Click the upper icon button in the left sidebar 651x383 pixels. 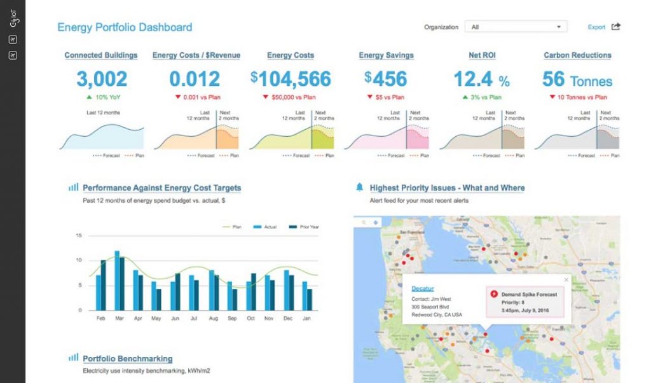click(13, 39)
